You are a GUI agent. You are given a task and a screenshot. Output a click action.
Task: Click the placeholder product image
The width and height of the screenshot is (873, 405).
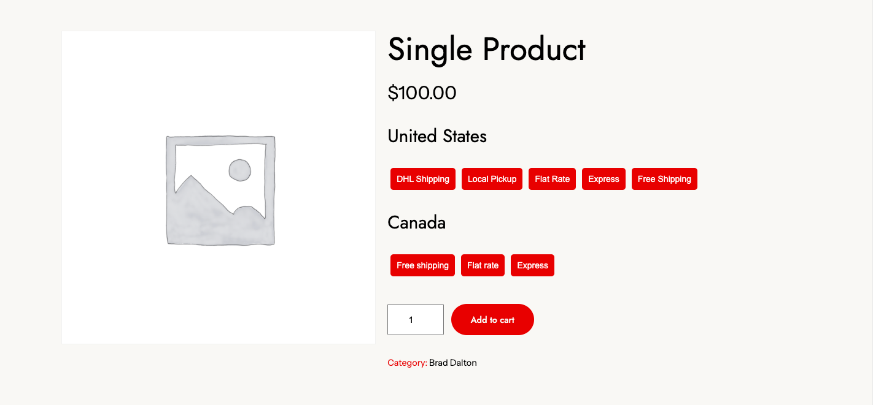pos(220,190)
